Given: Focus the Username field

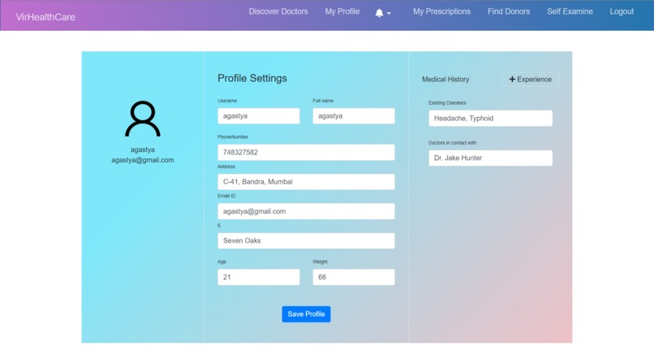Looking at the screenshot, I should pyautogui.click(x=259, y=116).
